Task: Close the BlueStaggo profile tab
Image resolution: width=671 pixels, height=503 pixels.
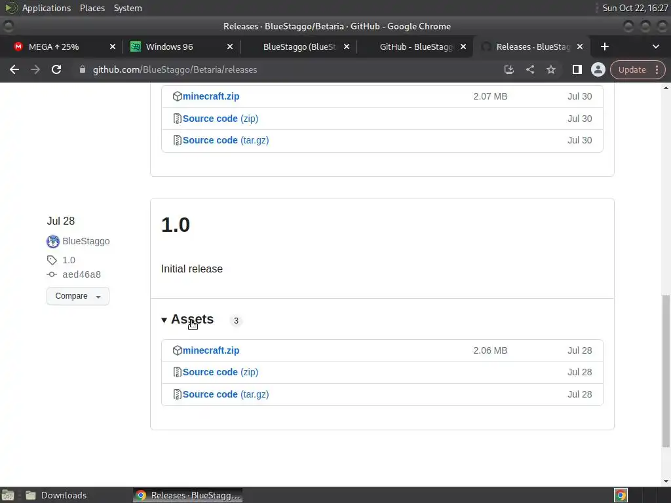Action: [x=347, y=47]
